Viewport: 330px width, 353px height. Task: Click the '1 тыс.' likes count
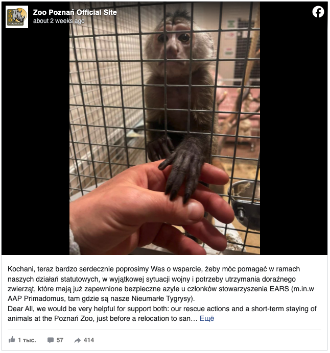[x=27, y=340]
